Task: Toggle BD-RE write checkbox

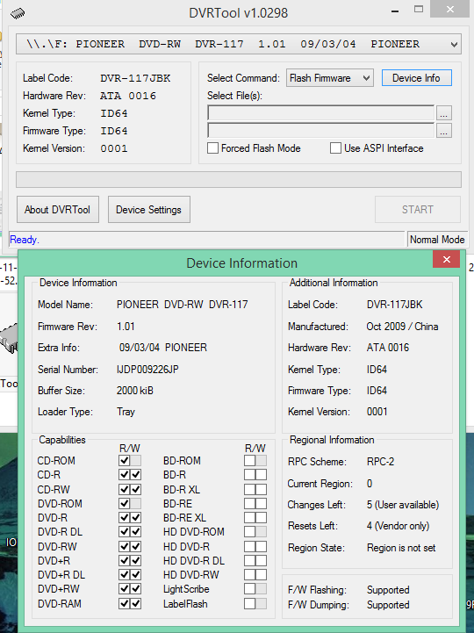Action: [262, 503]
